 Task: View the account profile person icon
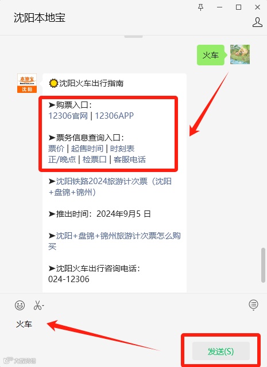pos(257,22)
